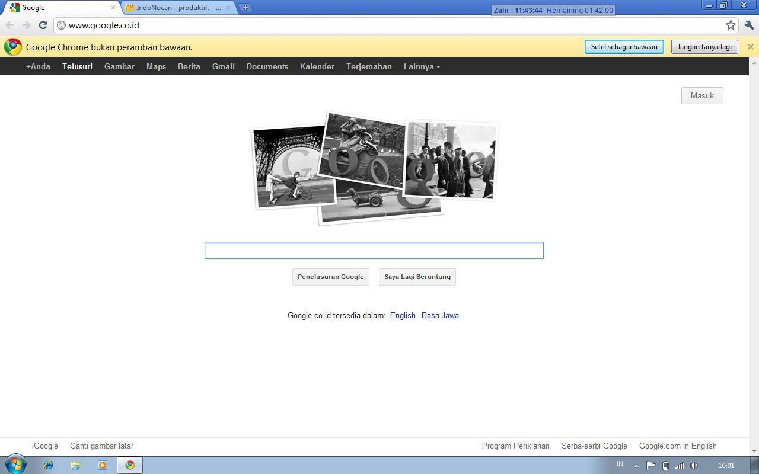Open a new tab with the plus button

(245, 8)
